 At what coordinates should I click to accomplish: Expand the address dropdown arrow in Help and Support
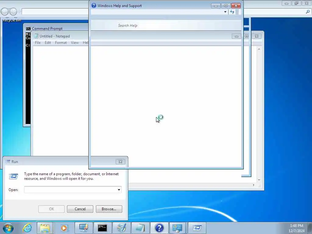[225, 12]
